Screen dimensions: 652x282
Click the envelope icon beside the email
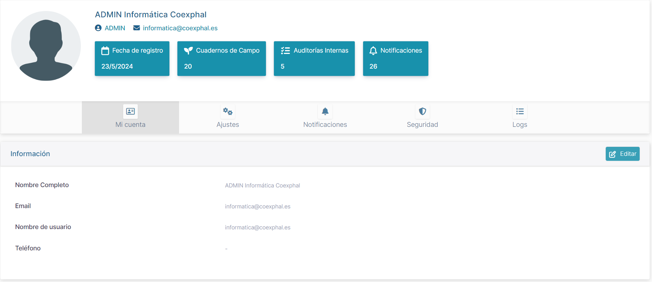(136, 28)
